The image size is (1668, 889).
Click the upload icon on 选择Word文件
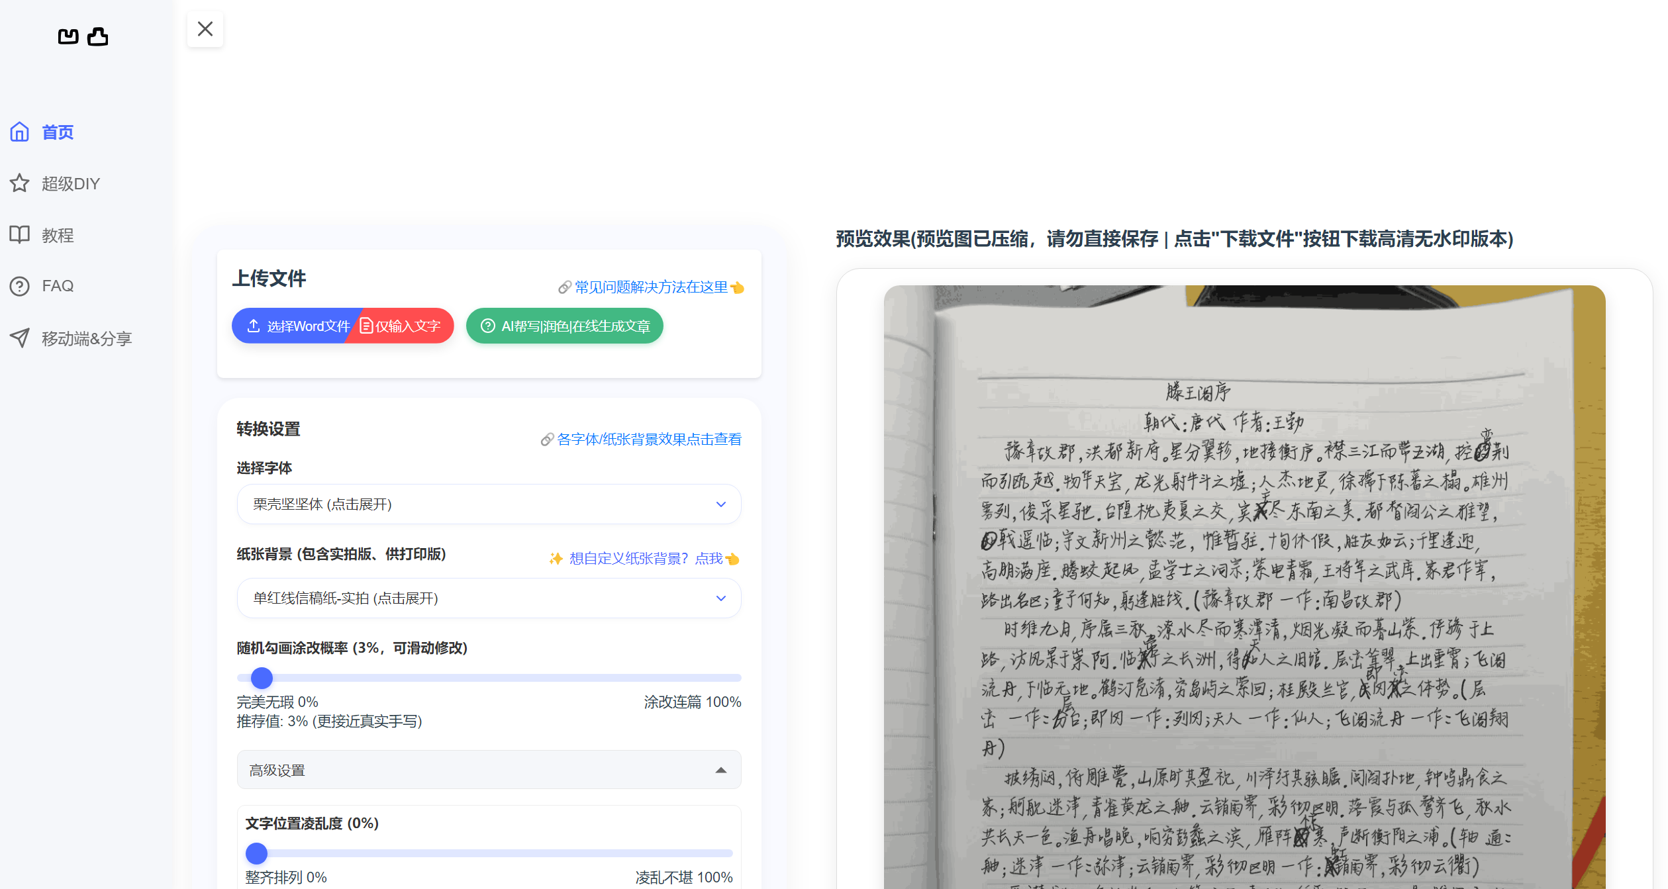pos(254,326)
